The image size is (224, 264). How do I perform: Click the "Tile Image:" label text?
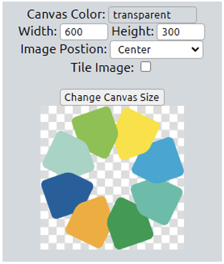coord(102,68)
